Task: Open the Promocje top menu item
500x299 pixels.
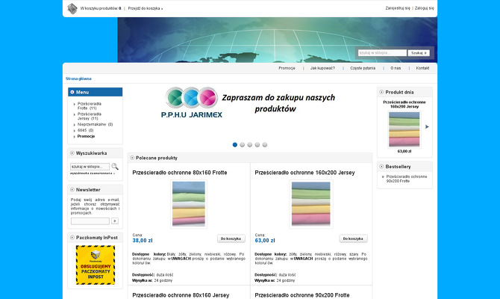Action: click(x=287, y=68)
